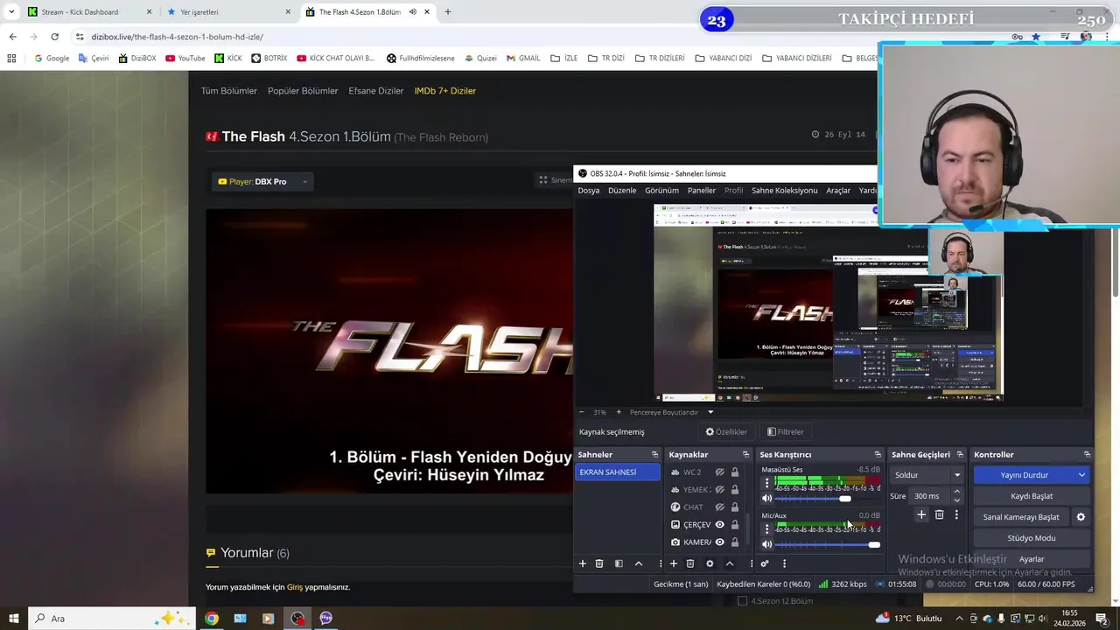Open Pencereye Boyutlandır scaling dropdown
This screenshot has width=1120, height=630.
tap(710, 412)
